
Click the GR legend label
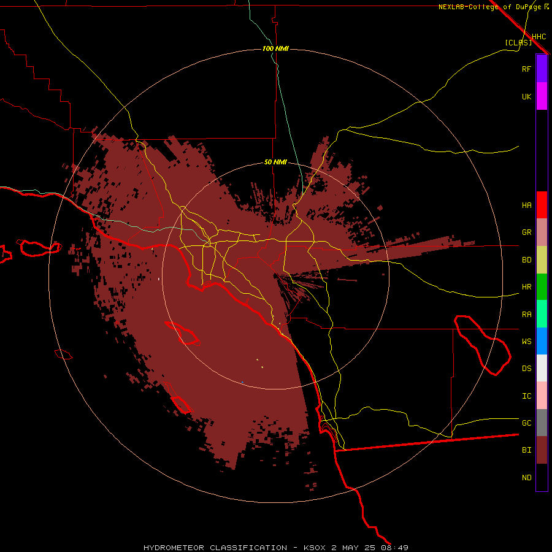tap(526, 232)
